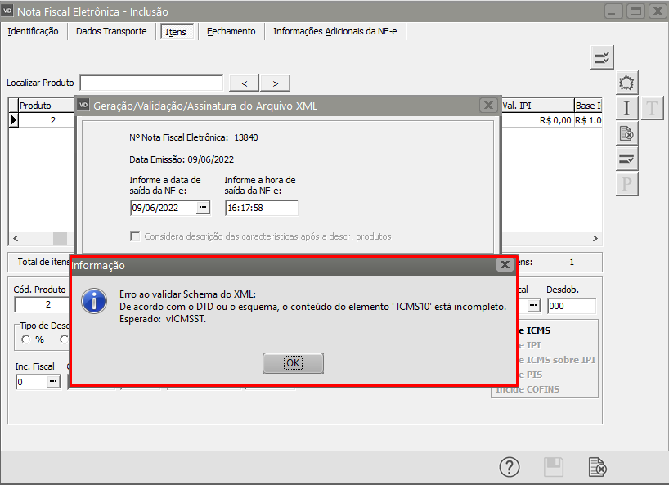Switch to the Dados Transporte tab
The height and width of the screenshot is (485, 669).
coord(111,31)
